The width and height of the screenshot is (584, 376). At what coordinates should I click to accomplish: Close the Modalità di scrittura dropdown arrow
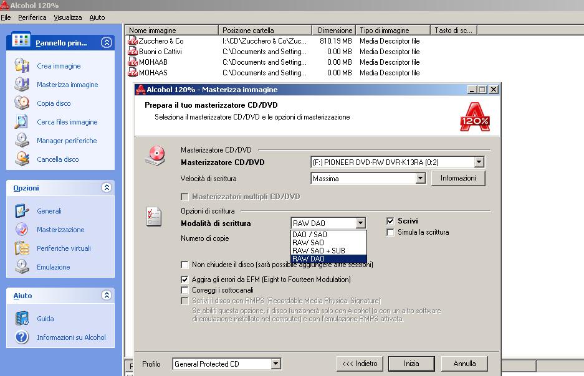pyautogui.click(x=360, y=223)
